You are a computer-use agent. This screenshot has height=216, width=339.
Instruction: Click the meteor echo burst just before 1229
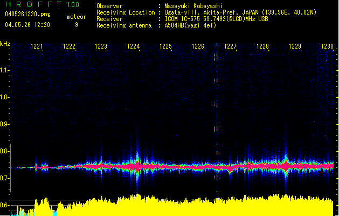[286, 166]
